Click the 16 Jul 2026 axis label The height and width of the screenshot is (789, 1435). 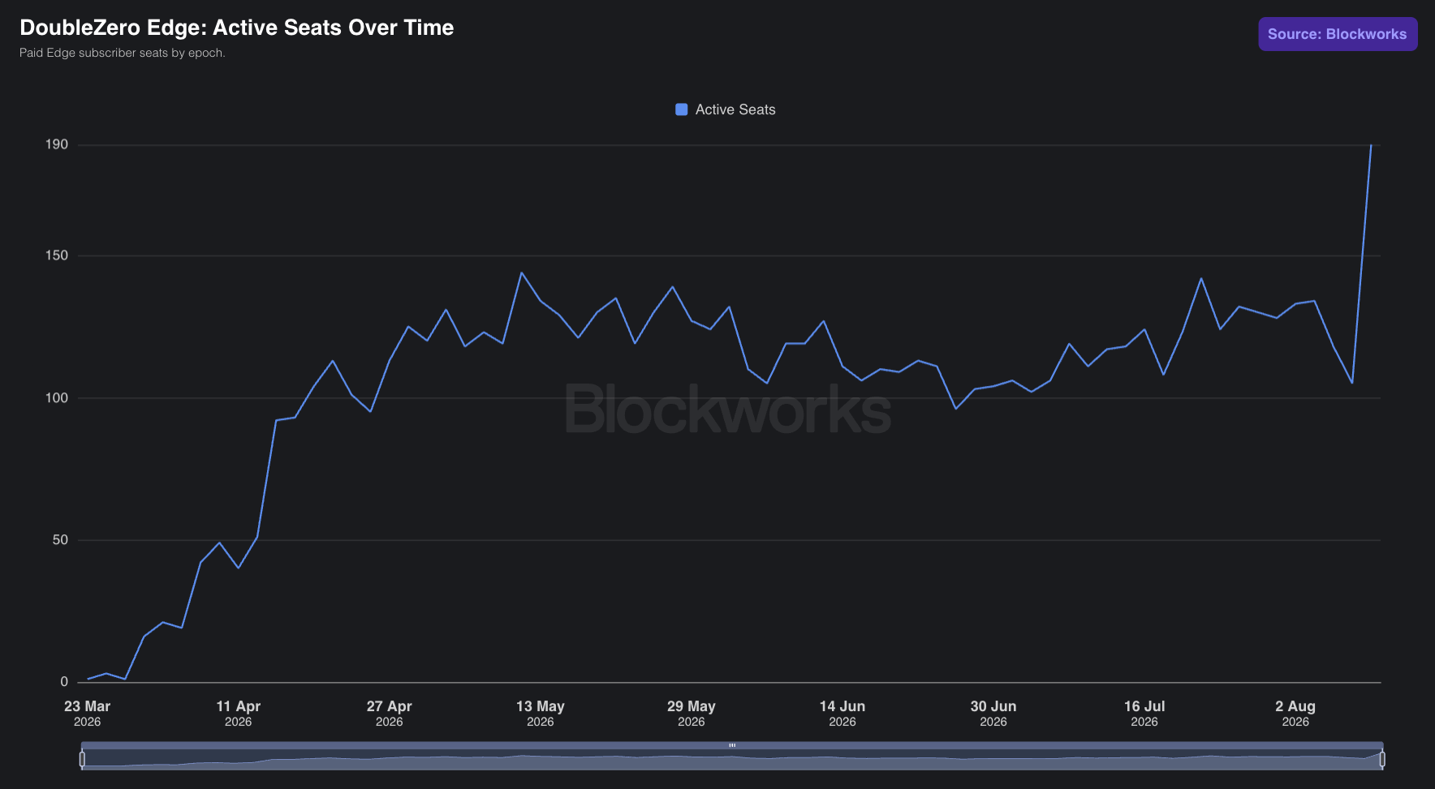point(1144,714)
